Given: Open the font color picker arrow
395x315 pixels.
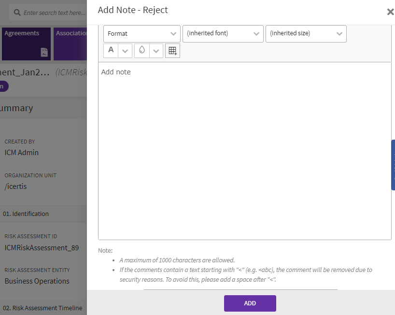Looking at the screenshot, I should (125, 51).
